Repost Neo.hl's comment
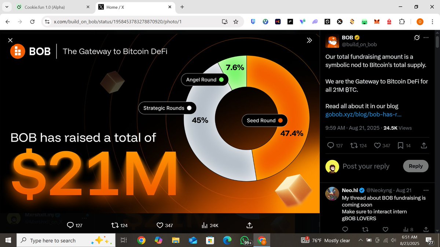 [x=365, y=229]
